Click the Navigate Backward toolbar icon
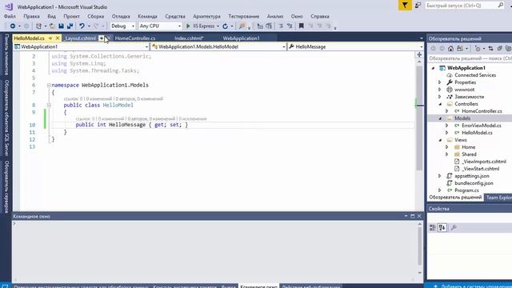512x288 pixels. point(13,26)
